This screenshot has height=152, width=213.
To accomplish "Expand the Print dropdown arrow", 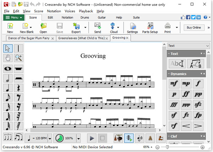I will 177,28.
